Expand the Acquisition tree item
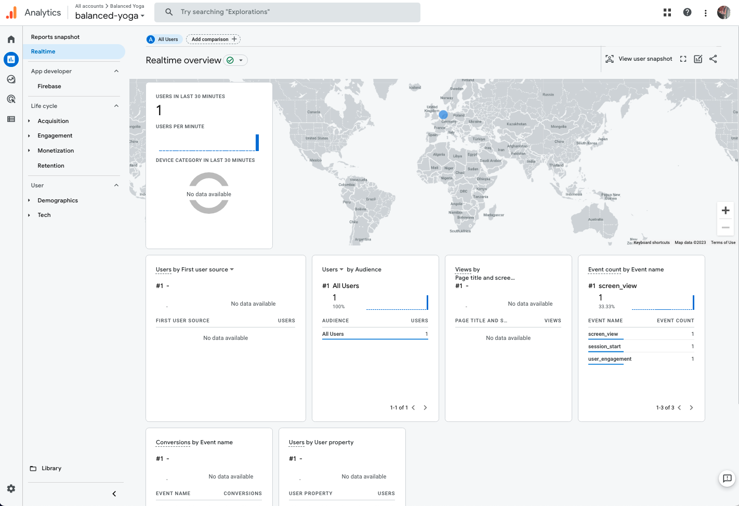The height and width of the screenshot is (506, 739). pos(29,121)
